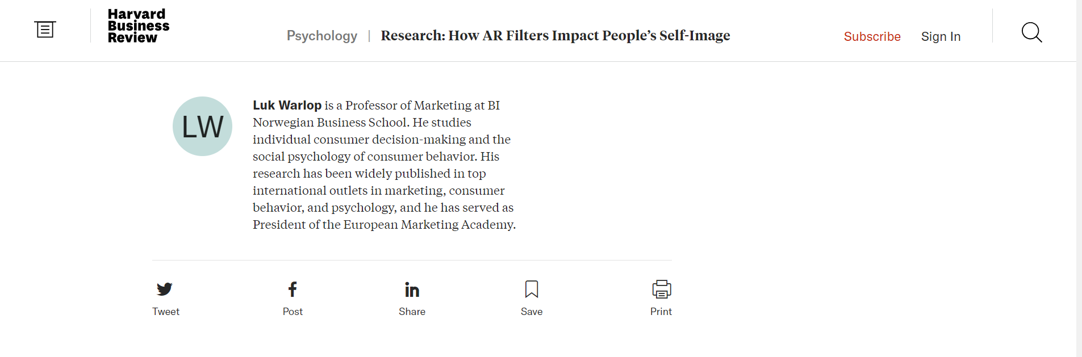Share the article on LinkedIn

pos(412,289)
